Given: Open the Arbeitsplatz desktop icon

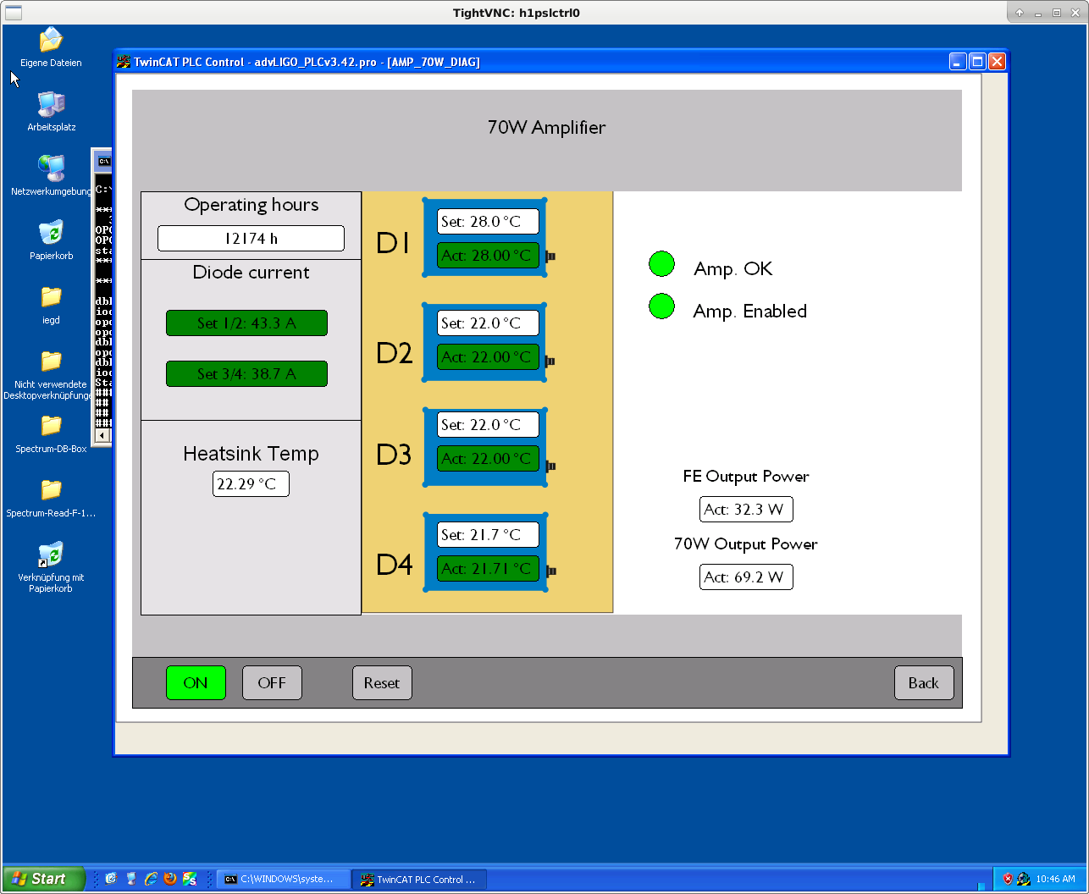Looking at the screenshot, I should [x=51, y=105].
